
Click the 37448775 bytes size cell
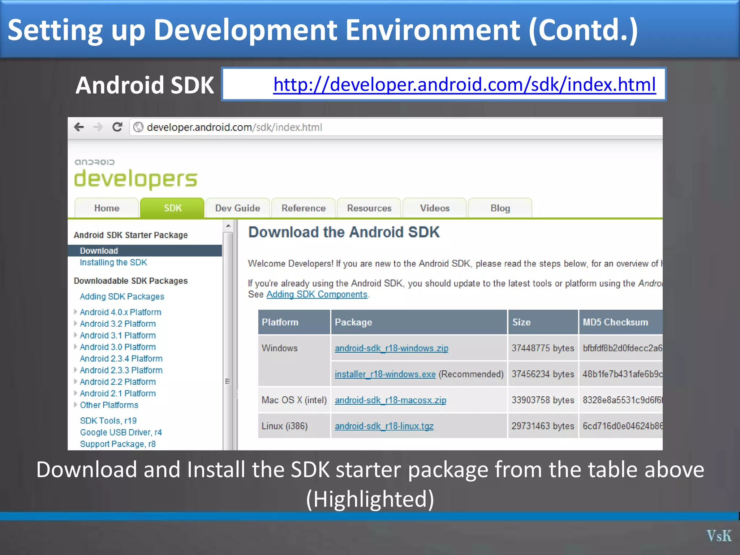[x=543, y=348]
